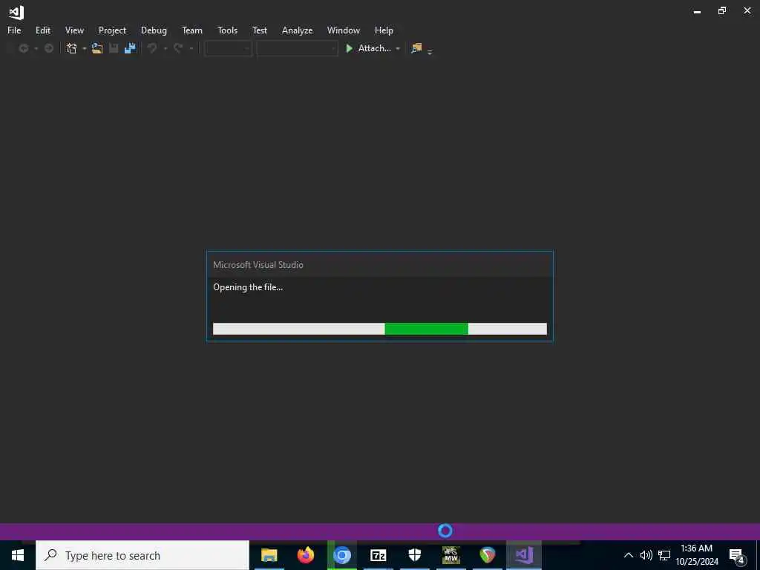Click the Save All toolbar icon
This screenshot has width=760, height=570.
(x=129, y=48)
